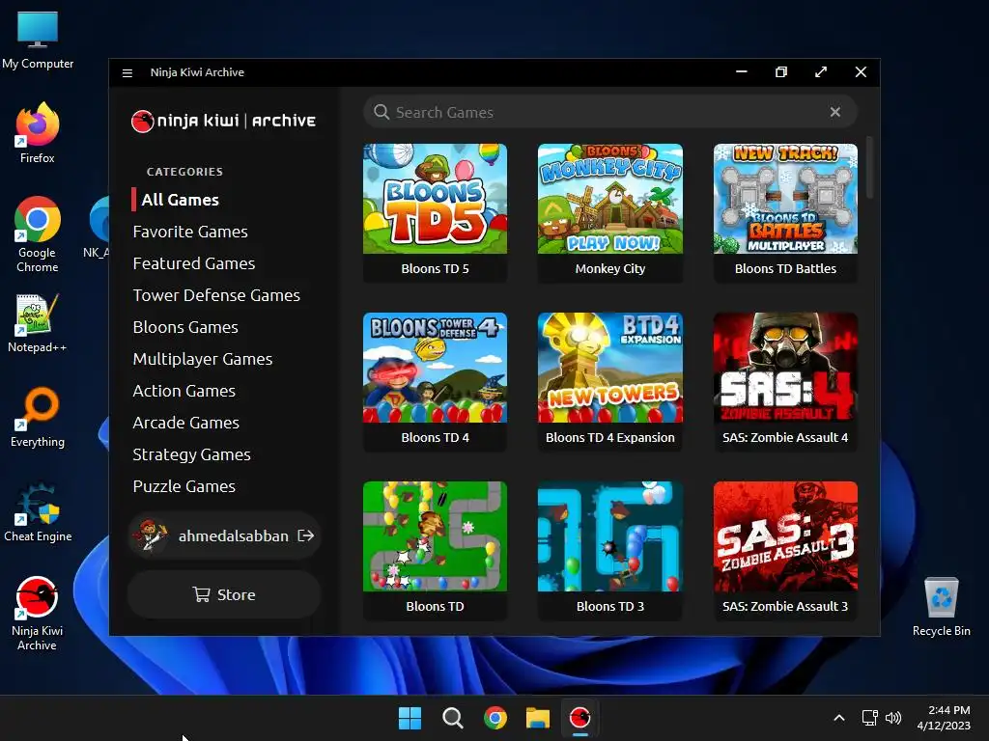Show hidden system tray icons
Screen dimensions: 989x741
pos(839,718)
